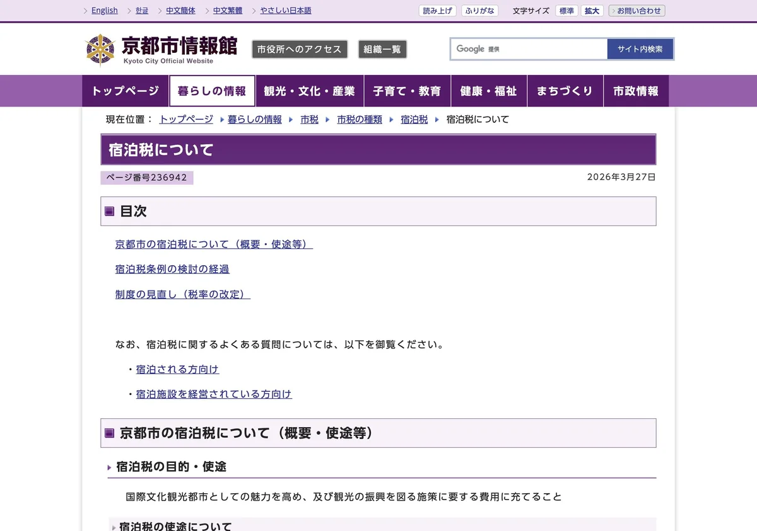Select 中文繁體 language link
Screen dimensions: 757x531
click(228, 11)
